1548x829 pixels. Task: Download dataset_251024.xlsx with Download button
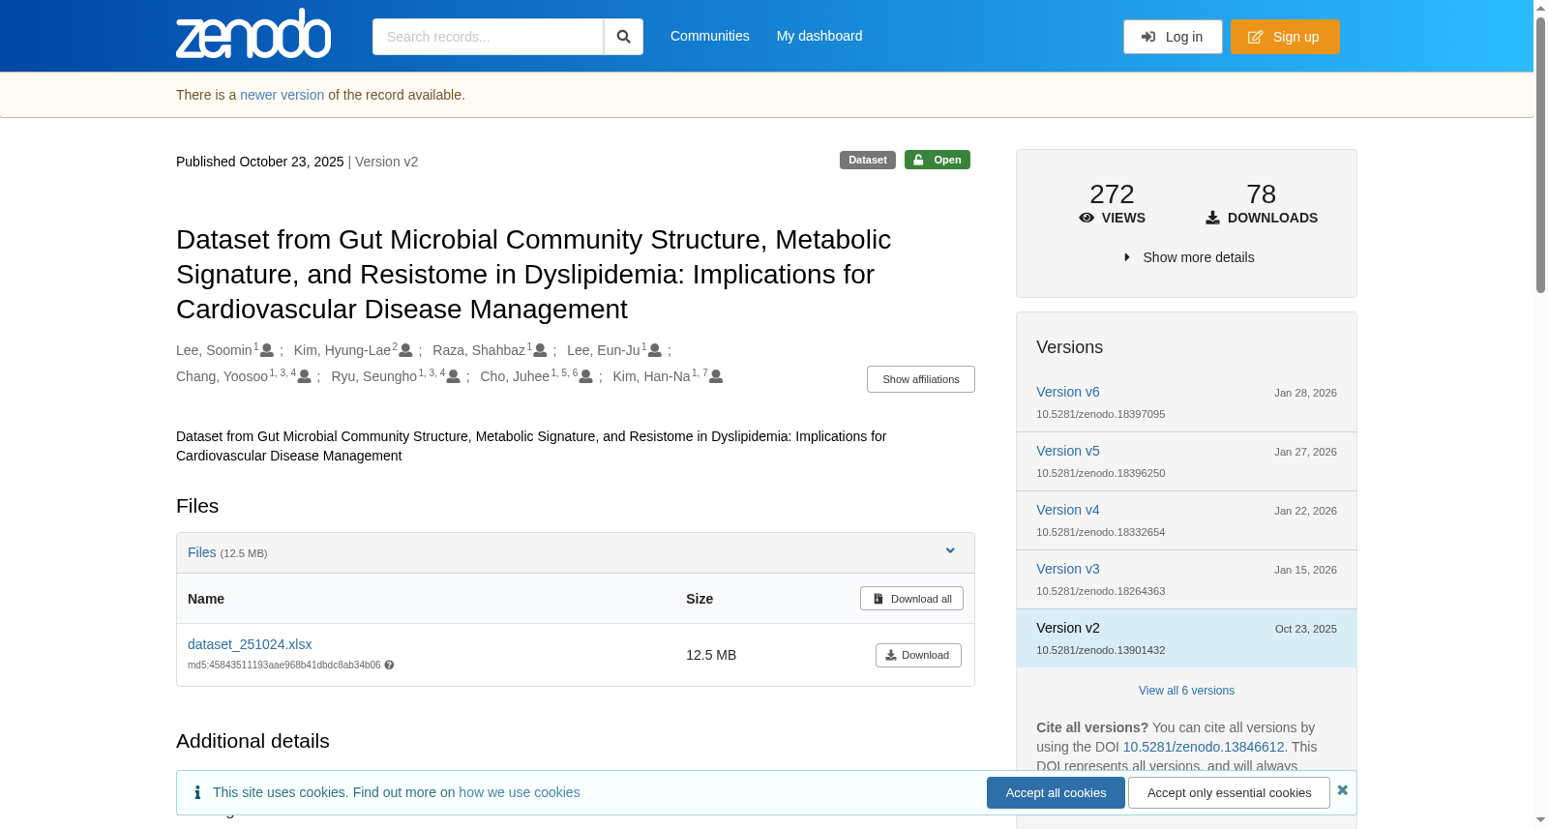[918, 655]
